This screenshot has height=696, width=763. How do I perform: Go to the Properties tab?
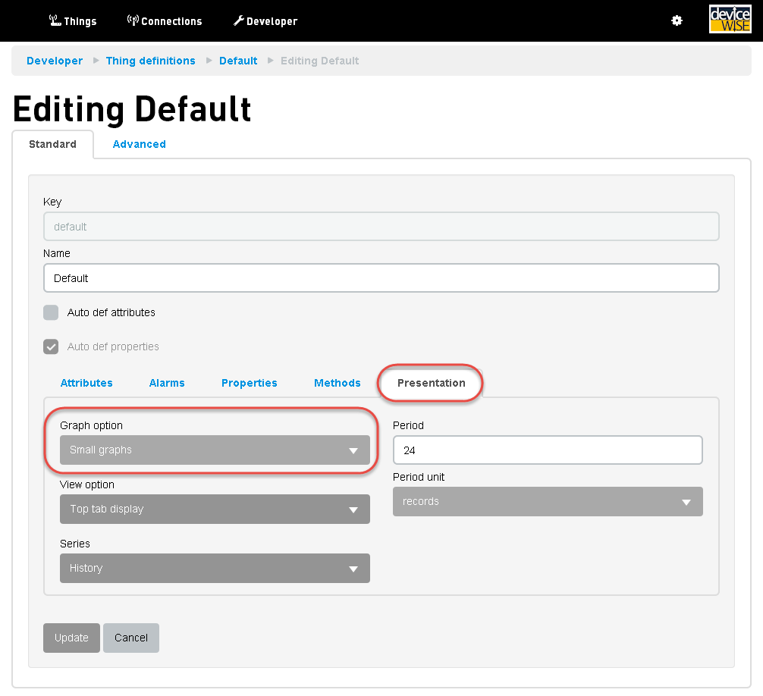click(250, 383)
